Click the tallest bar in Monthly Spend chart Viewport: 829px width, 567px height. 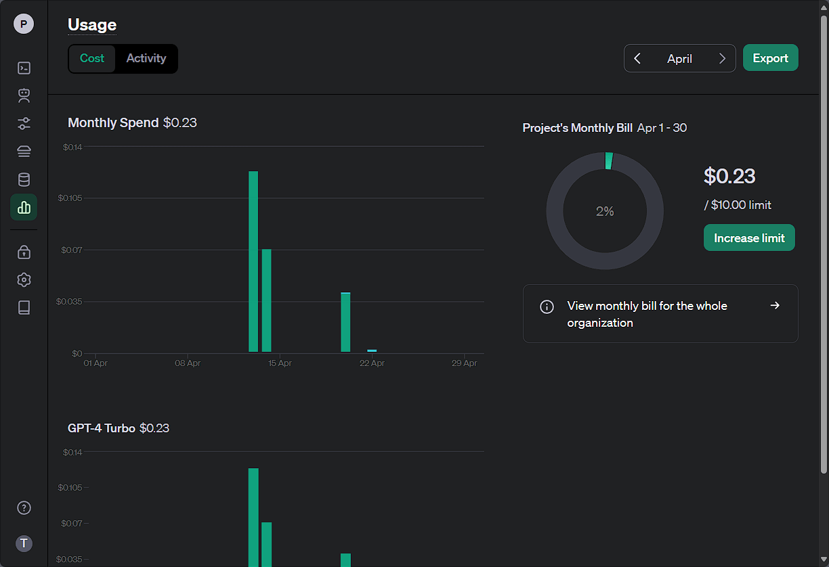pos(253,261)
